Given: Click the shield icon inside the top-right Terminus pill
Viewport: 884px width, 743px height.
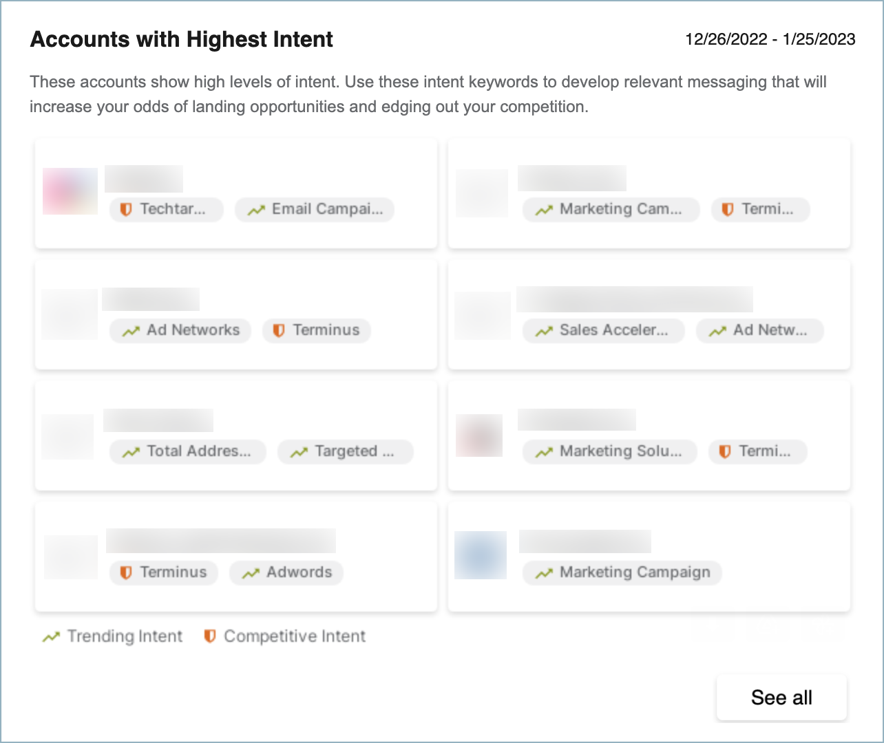Looking at the screenshot, I should coord(726,210).
